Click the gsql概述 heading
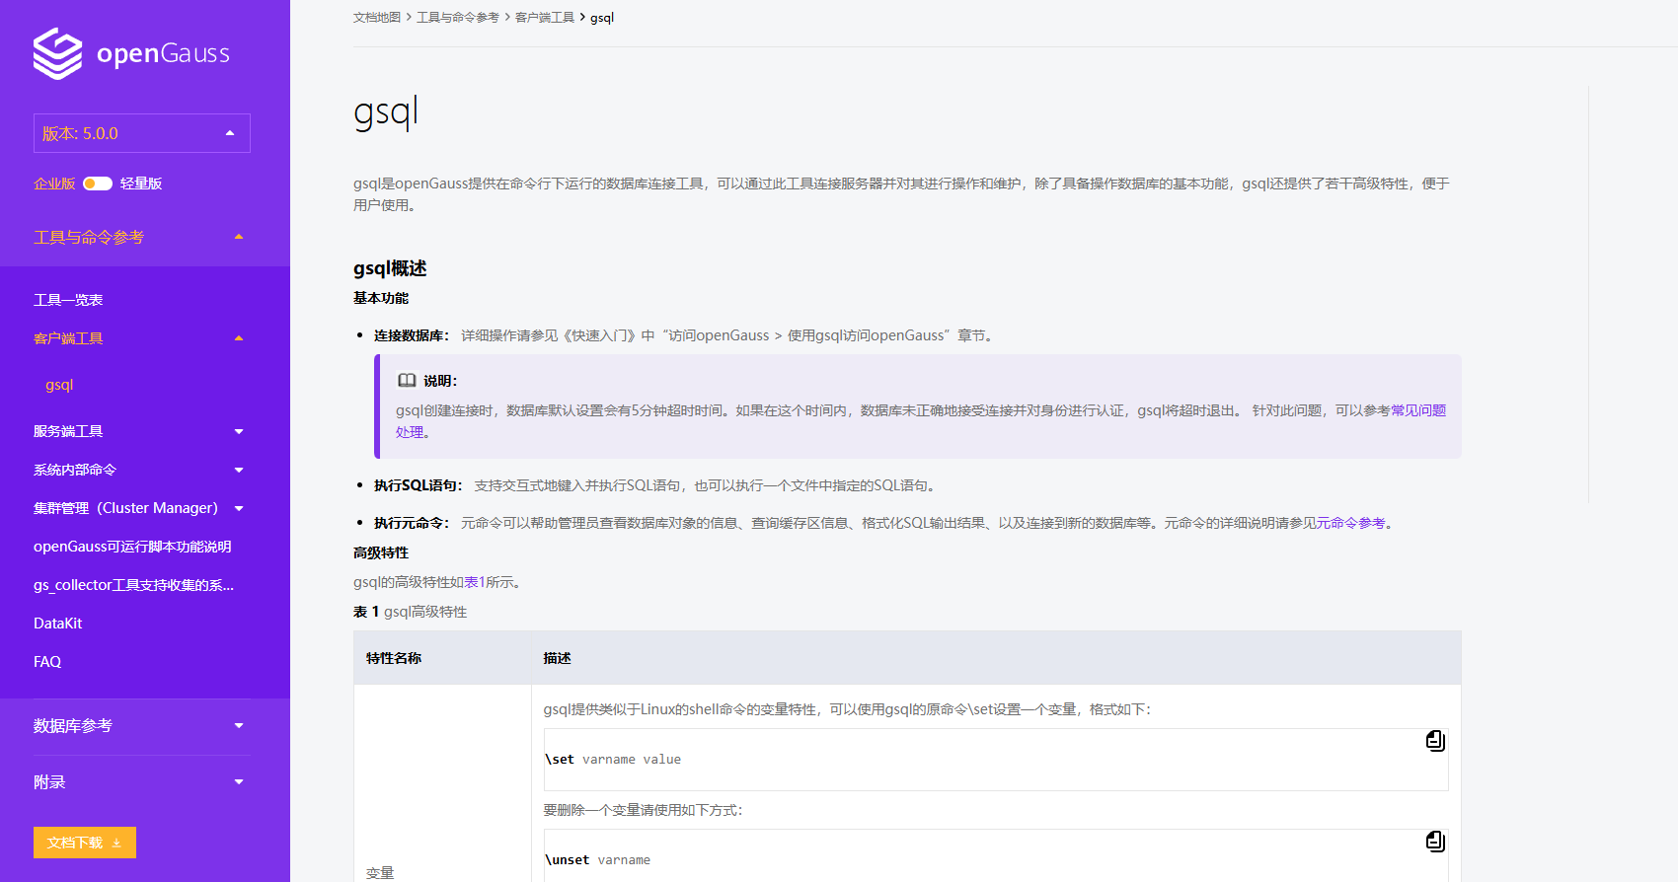Viewport: 1678px width, 882px height. [x=390, y=268]
